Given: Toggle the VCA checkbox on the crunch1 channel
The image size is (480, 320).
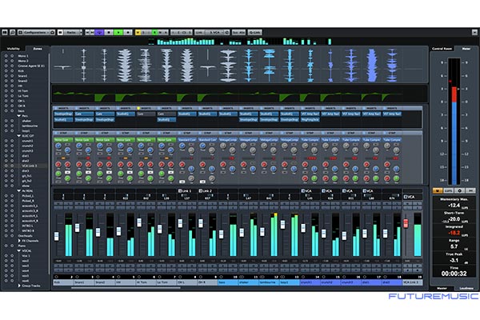Looking at the screenshot, I should tap(303, 190).
